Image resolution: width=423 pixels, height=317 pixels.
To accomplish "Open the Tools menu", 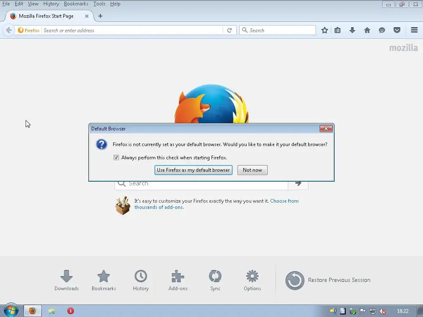I will (99, 4).
